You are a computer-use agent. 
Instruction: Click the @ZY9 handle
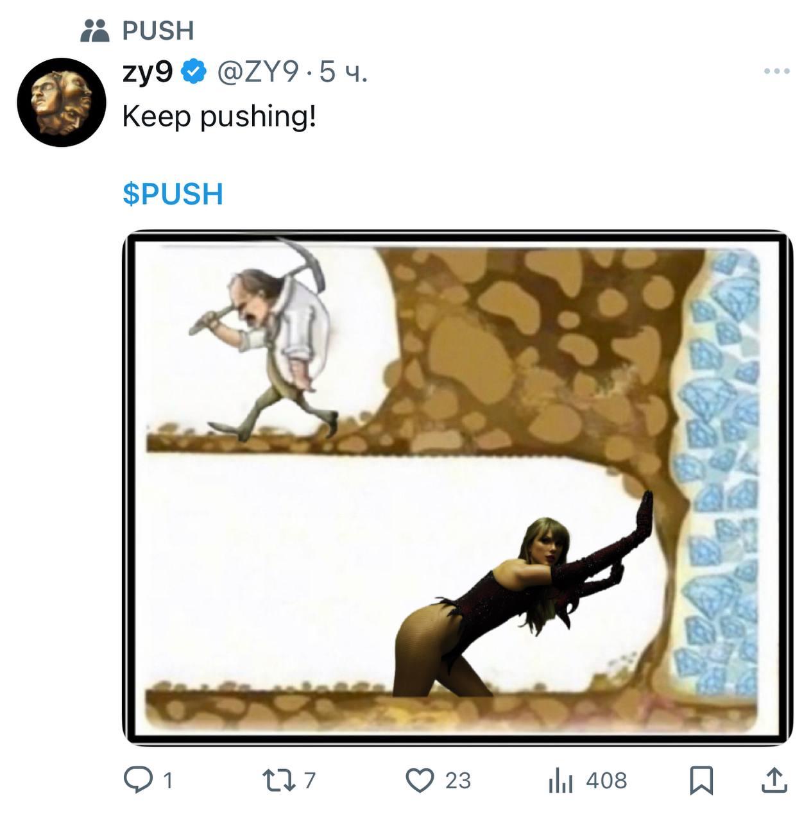[258, 73]
